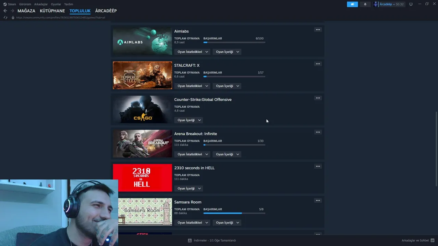This screenshot has width=438, height=246.
Task: Click the Arkadaşlar ve Sohbet button
Action: click(415, 241)
